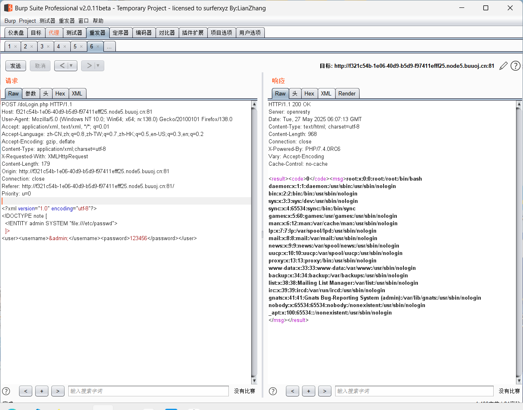Close repeater tab 4
The height and width of the screenshot is (410, 523).
(x=65, y=47)
